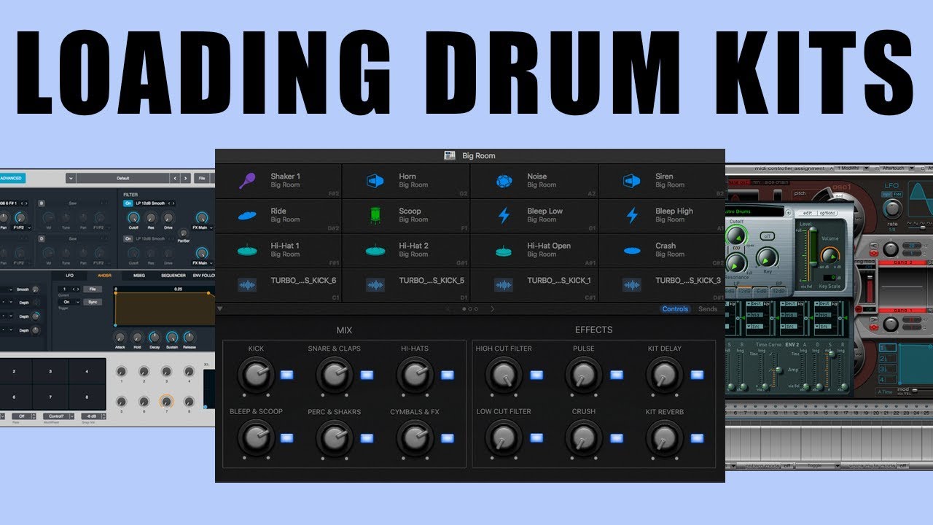Open the Trigger On dropdown in left synth
Image resolution: width=933 pixels, height=525 pixels.
70,301
